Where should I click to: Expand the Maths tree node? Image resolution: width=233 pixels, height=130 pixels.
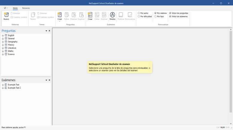(3, 51)
